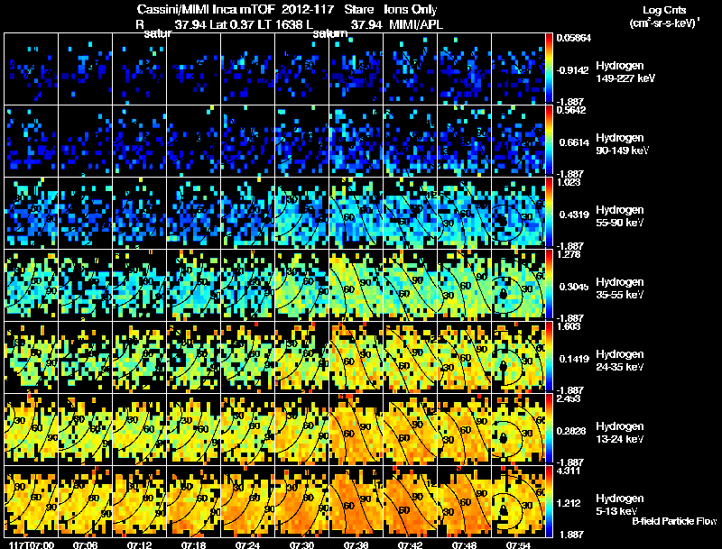Click the '0.1419' color scale value
This screenshot has height=549, width=722.
click(574, 359)
